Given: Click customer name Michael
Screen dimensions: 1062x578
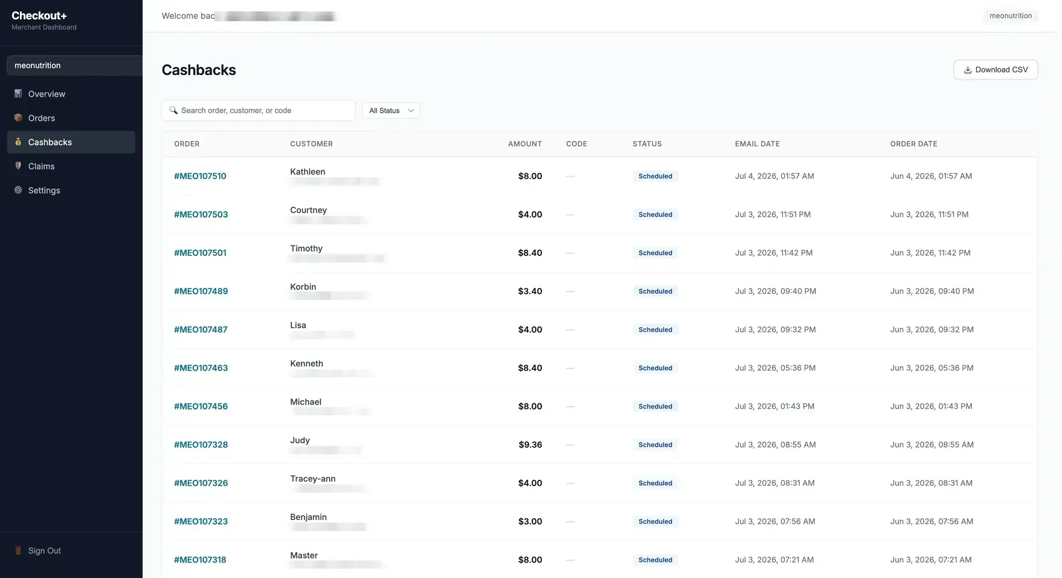Looking at the screenshot, I should [306, 402].
